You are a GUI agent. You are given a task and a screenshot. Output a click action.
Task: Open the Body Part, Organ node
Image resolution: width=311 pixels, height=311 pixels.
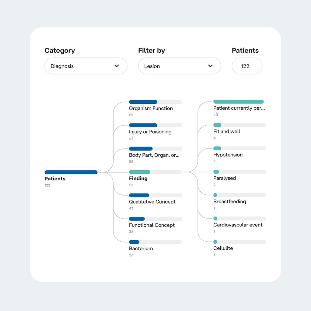click(154, 155)
